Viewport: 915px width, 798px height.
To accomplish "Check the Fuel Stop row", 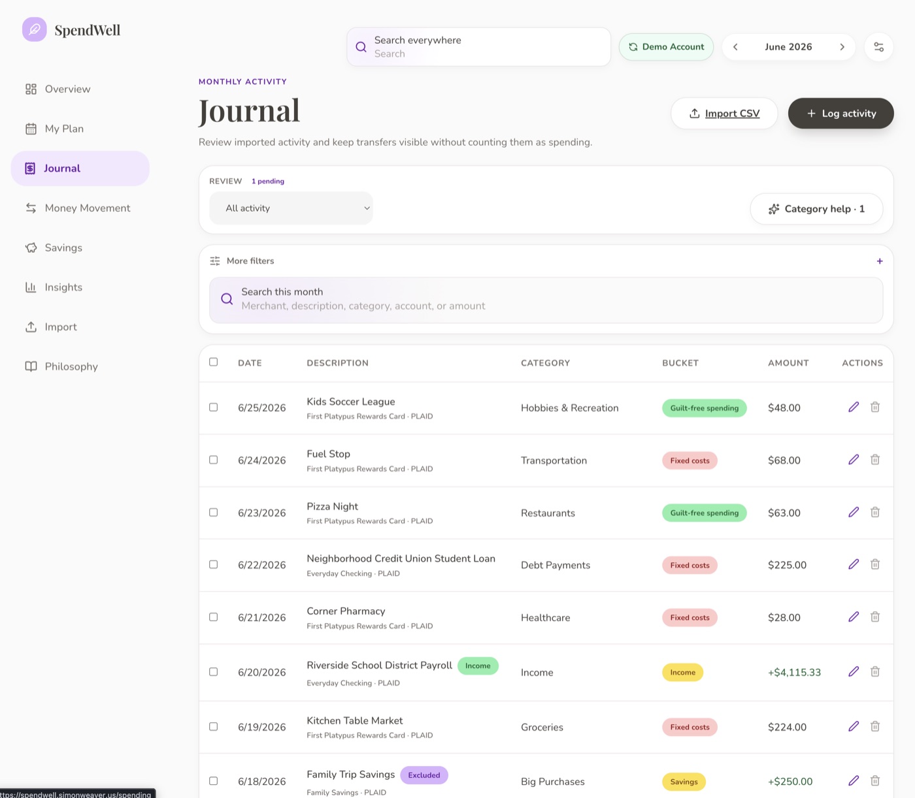I will [x=213, y=460].
